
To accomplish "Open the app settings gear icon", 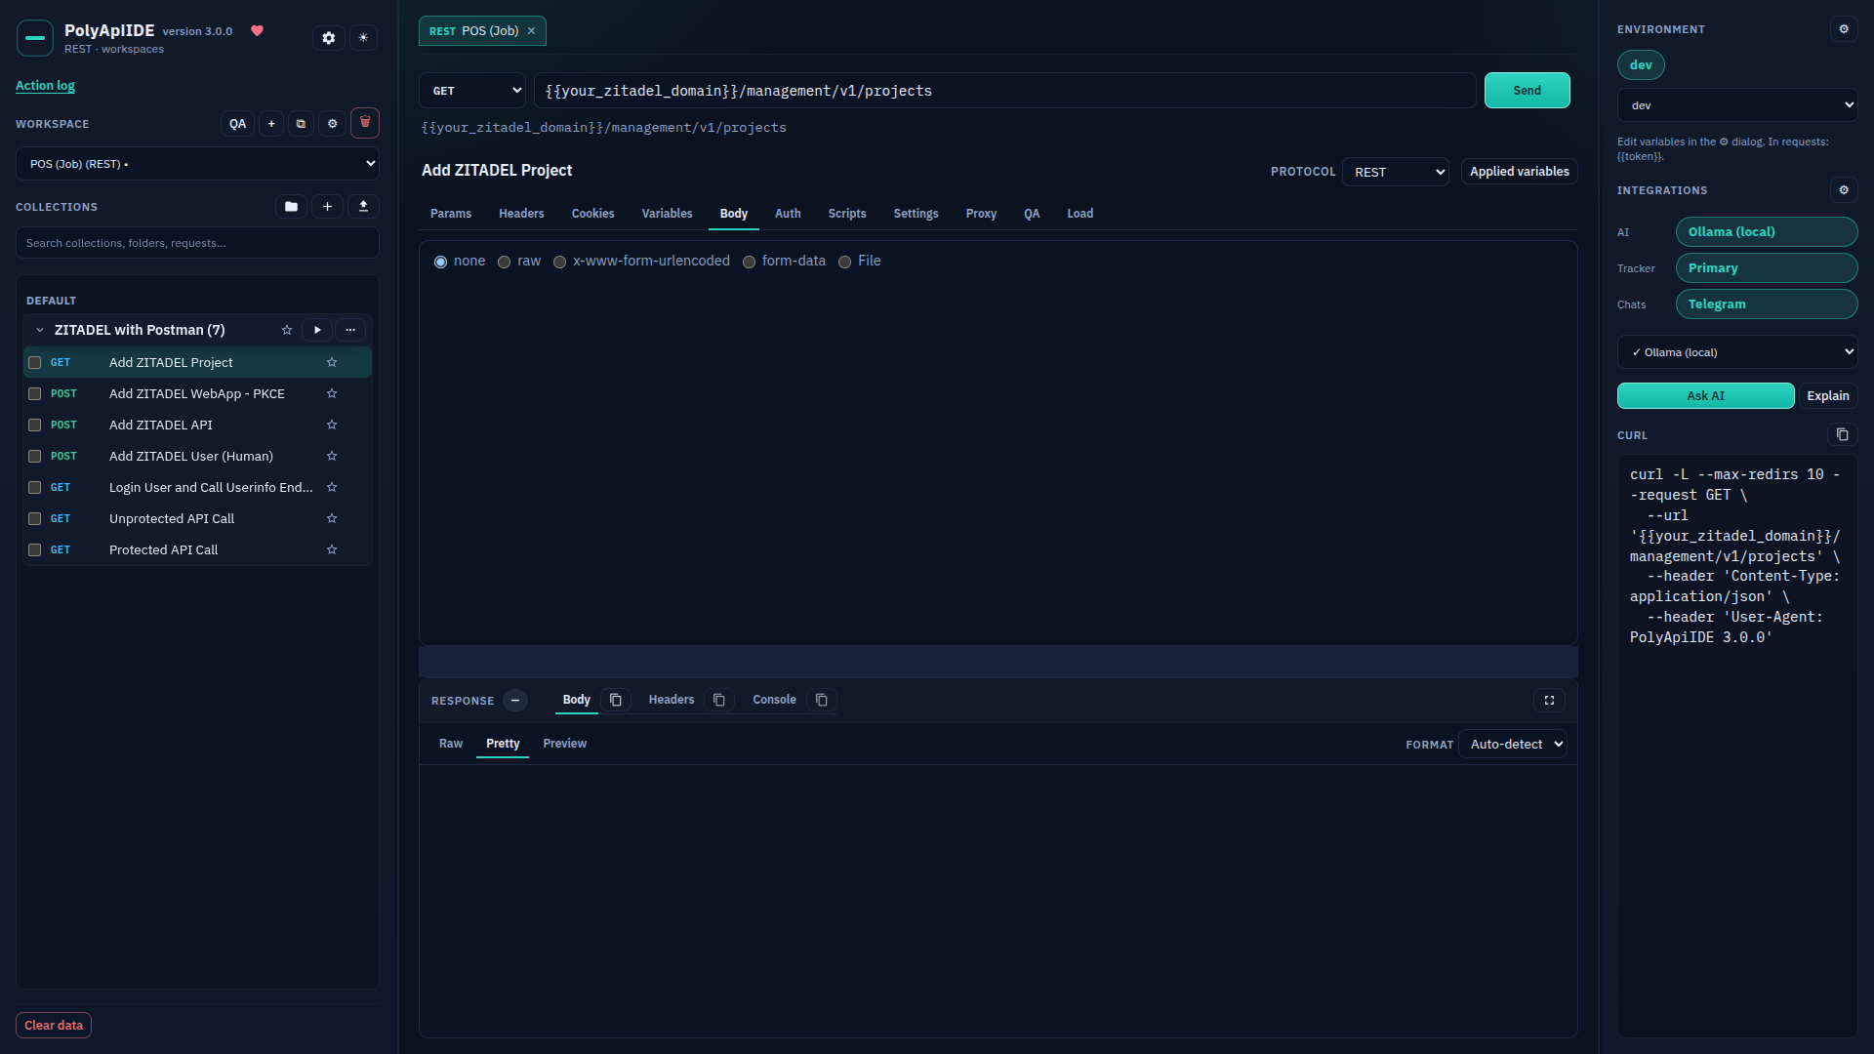I will [329, 38].
